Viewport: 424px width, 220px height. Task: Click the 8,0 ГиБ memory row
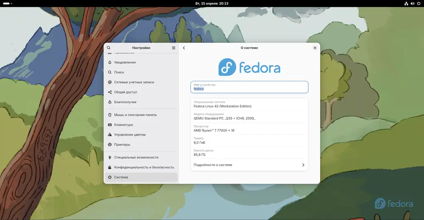coord(249,141)
